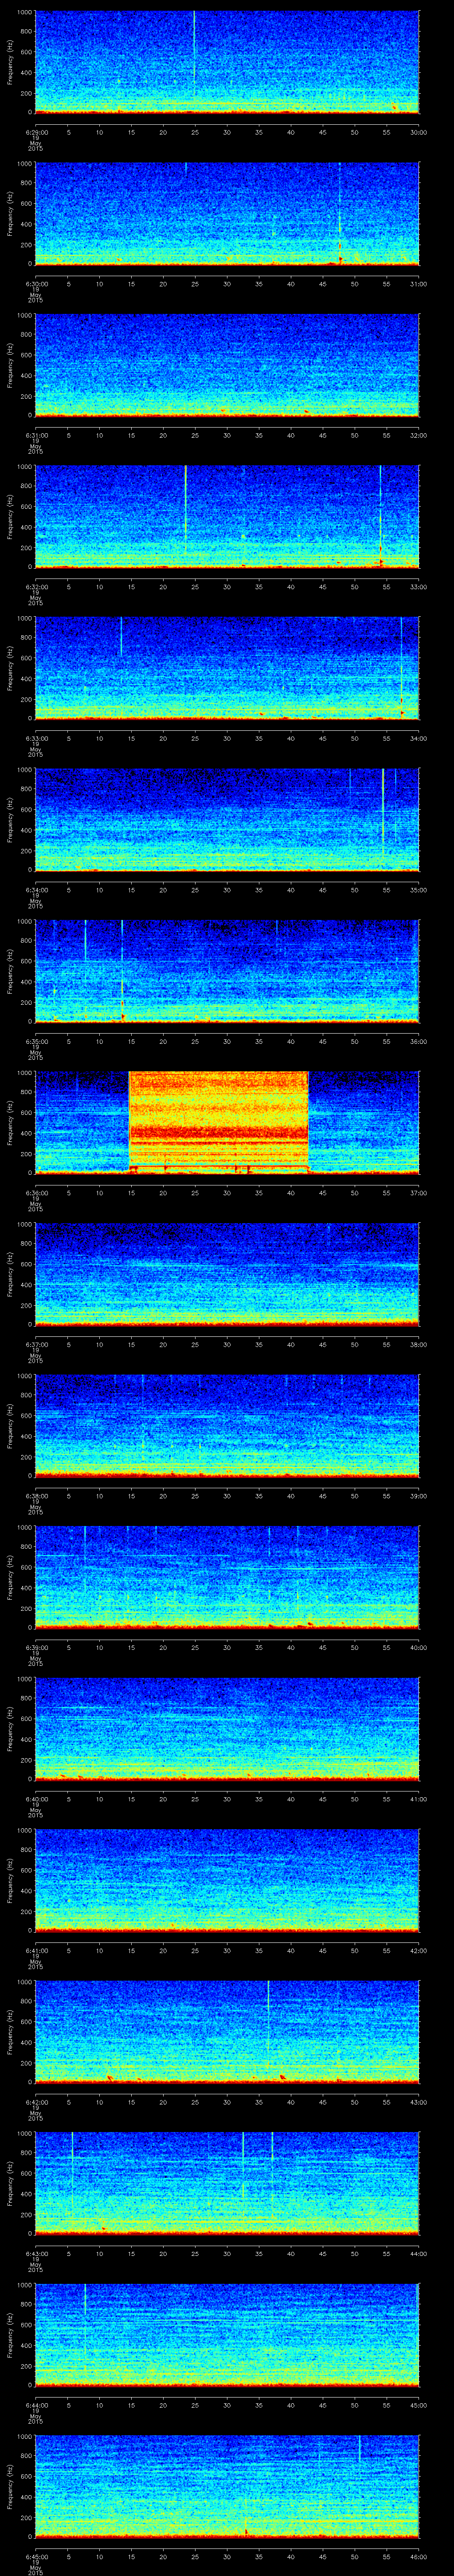The height and width of the screenshot is (2576, 454).
Task: Click the 6:41:00 start time label
Action: (36, 1950)
